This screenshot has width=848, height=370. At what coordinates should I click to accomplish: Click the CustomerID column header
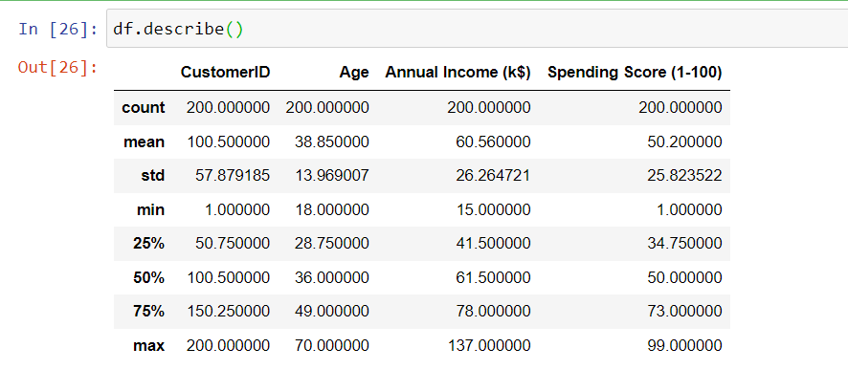(225, 73)
